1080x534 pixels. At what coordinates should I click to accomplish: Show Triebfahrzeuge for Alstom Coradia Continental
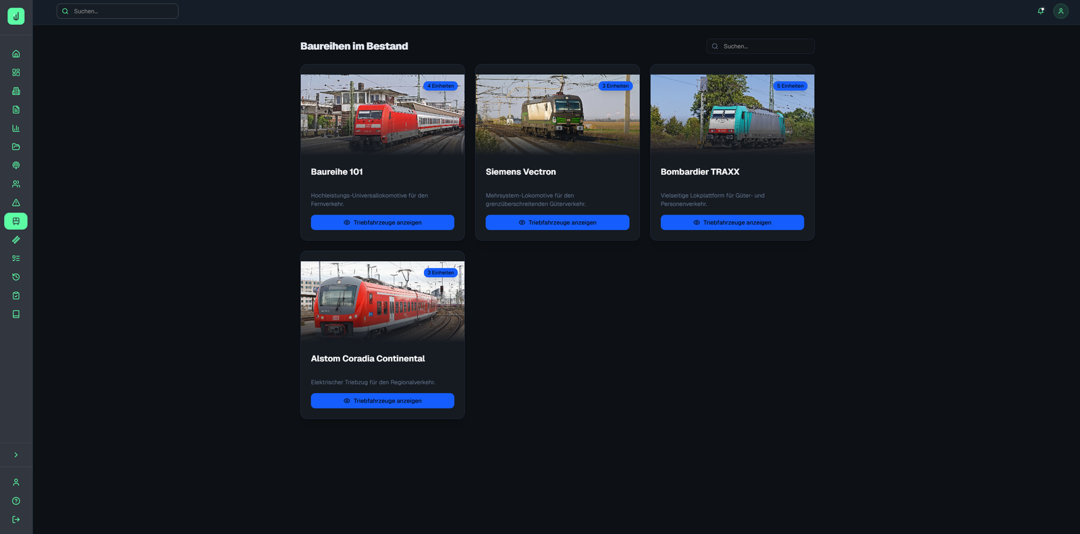(x=382, y=401)
